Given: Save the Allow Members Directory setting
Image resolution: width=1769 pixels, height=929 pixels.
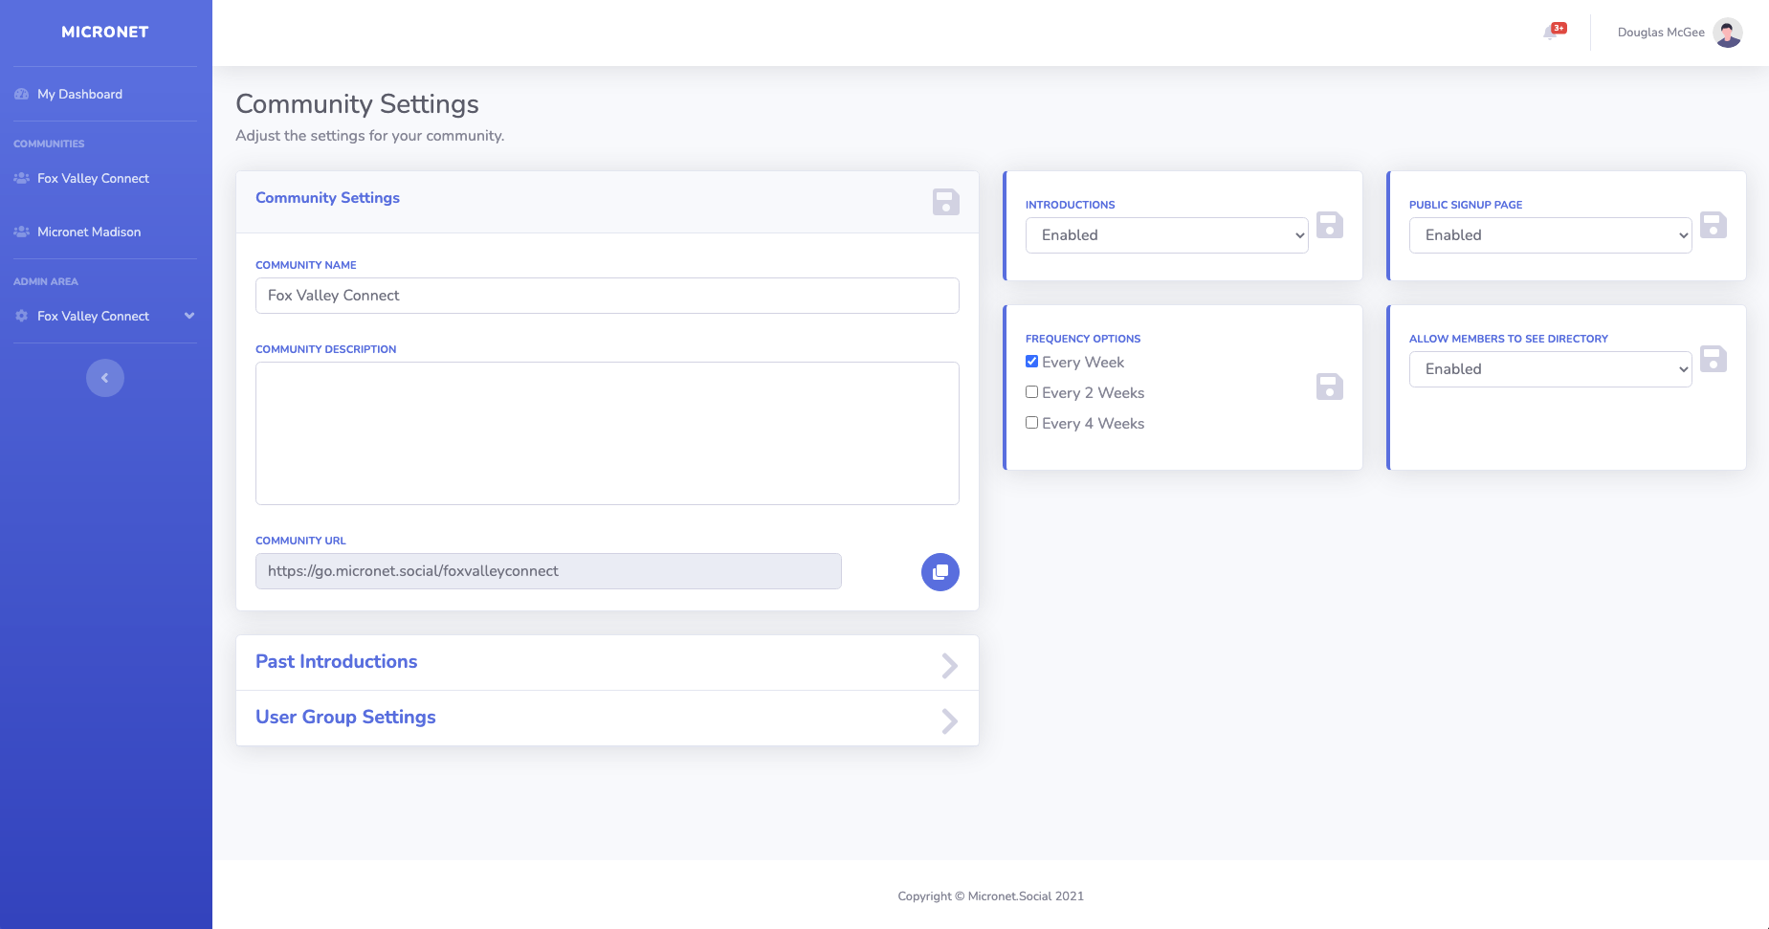Looking at the screenshot, I should [x=1713, y=359].
